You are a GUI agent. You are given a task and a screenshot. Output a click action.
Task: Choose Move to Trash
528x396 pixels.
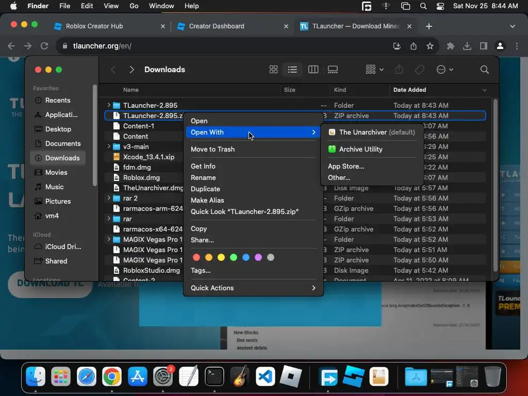pos(253,149)
